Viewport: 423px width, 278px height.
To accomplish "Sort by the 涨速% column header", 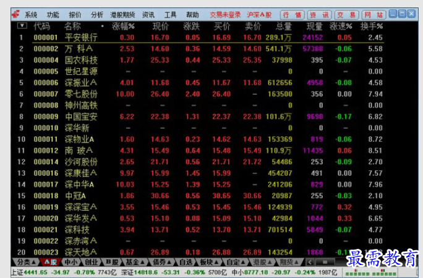I will (x=341, y=26).
